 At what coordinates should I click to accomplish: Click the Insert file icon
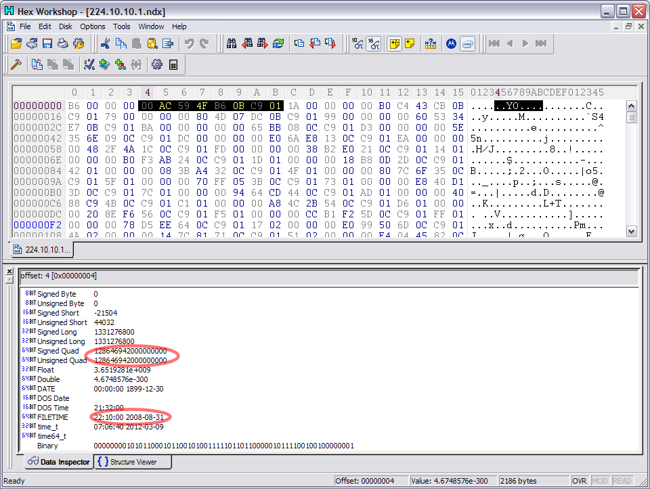point(168,43)
